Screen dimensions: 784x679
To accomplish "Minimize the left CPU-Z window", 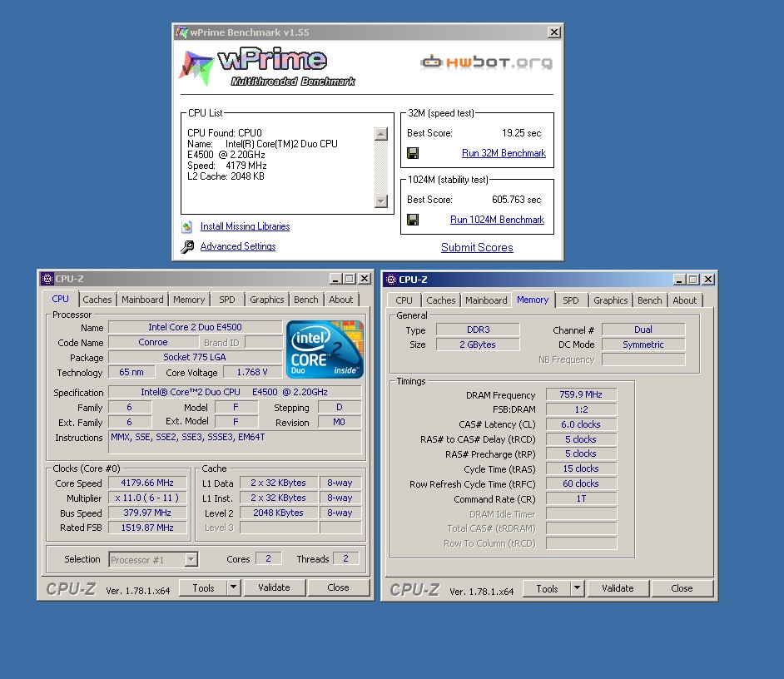I will tap(335, 279).
